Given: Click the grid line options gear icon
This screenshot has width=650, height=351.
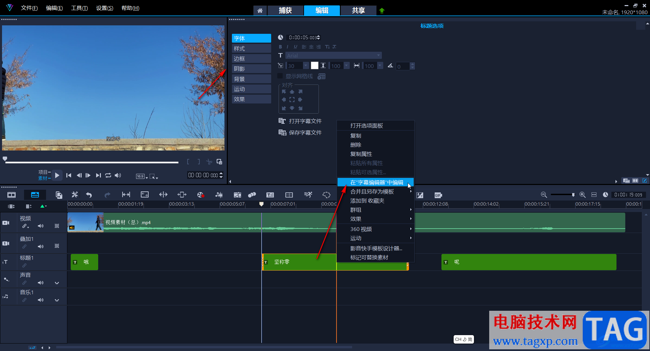Looking at the screenshot, I should [x=322, y=76].
